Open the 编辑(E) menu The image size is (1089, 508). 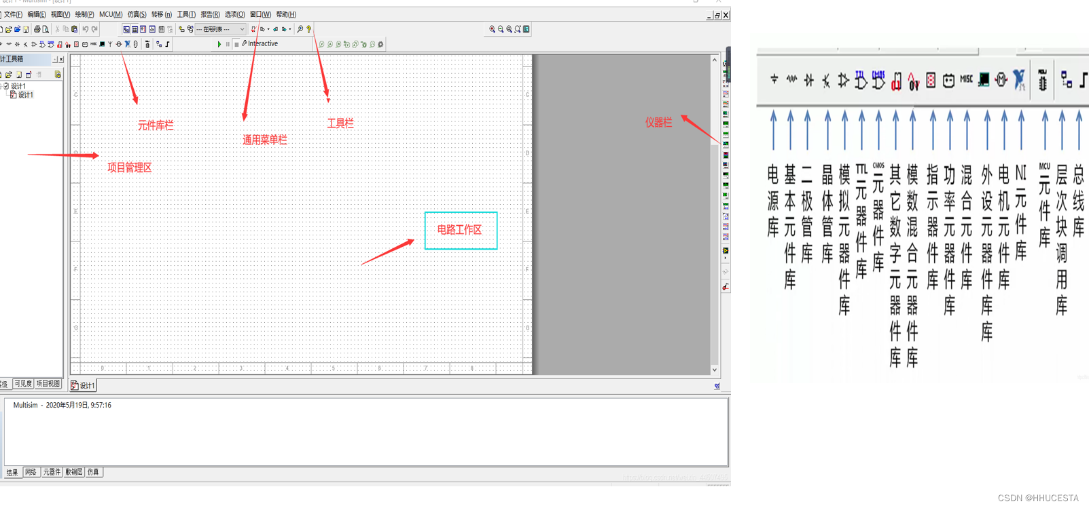37,14
